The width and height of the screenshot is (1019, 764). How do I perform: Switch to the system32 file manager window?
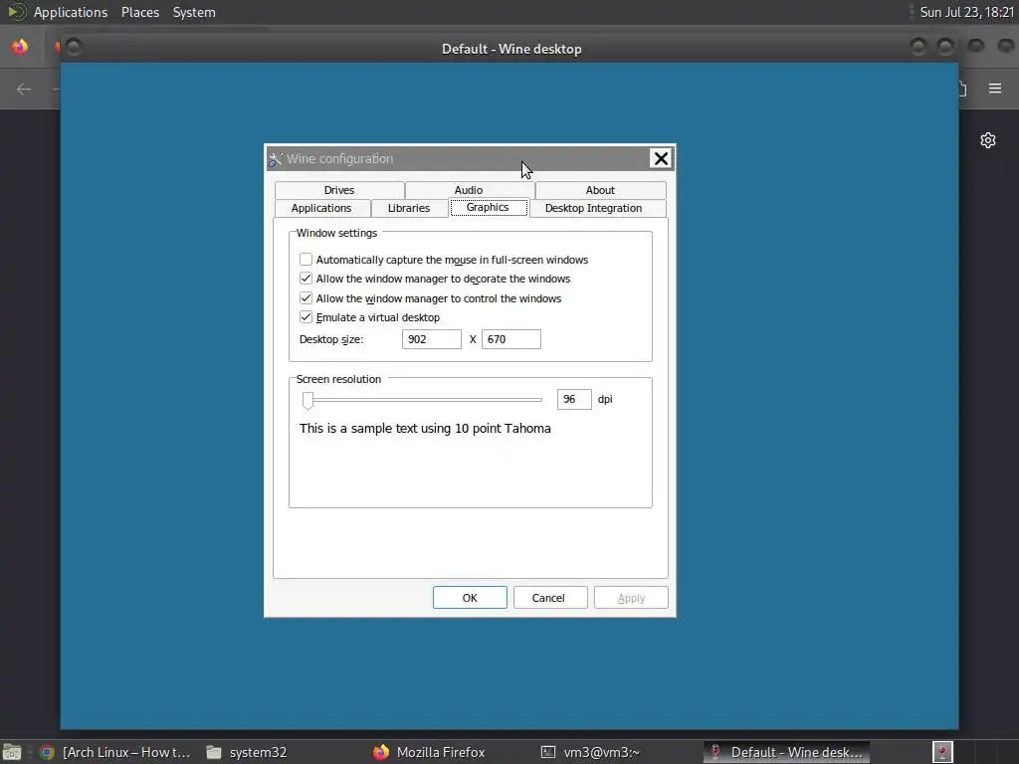247,752
